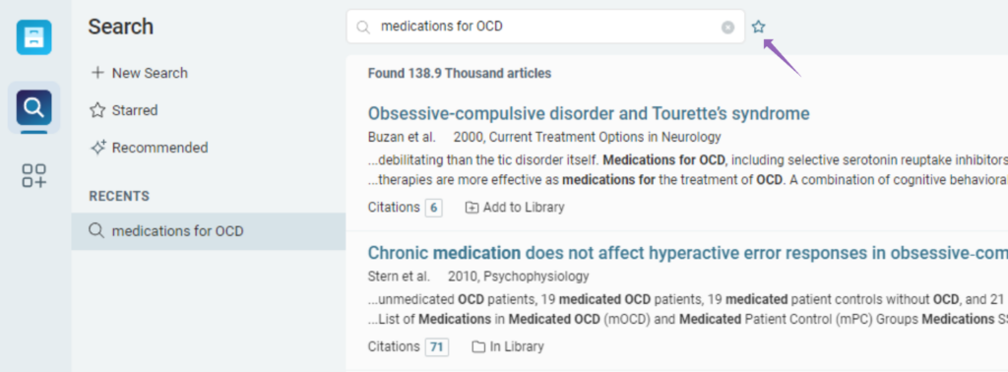Click the magnifier icon in the search box

[363, 27]
